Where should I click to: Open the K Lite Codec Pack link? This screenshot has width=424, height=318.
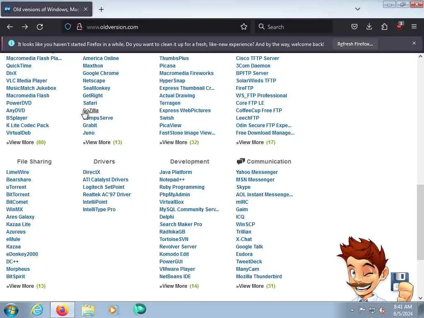[x=28, y=125]
